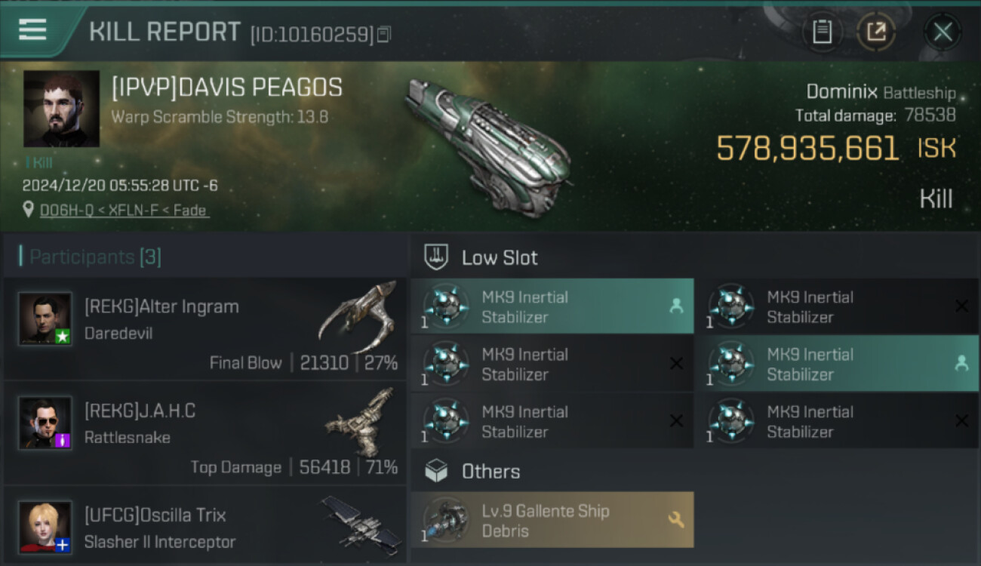Image resolution: width=981 pixels, height=566 pixels.
Task: Open the clipboard report icon
Action: (x=822, y=32)
